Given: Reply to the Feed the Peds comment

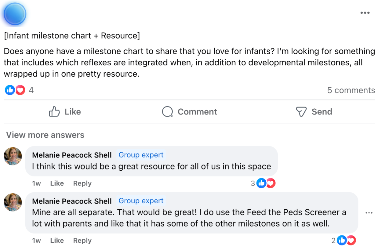Looking at the screenshot, I should pyautogui.click(x=82, y=241).
